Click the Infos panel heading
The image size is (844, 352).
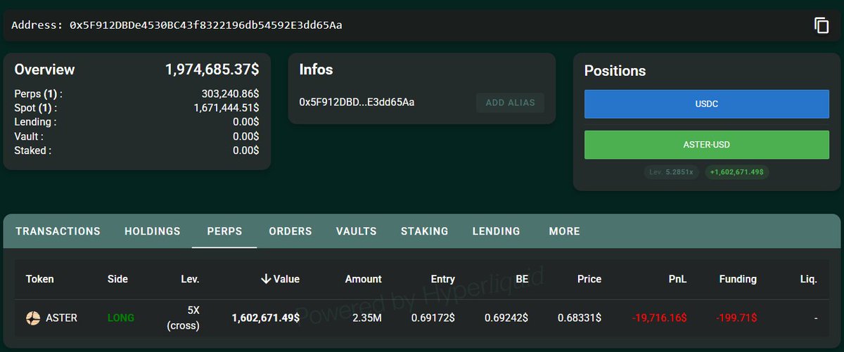pyautogui.click(x=316, y=70)
